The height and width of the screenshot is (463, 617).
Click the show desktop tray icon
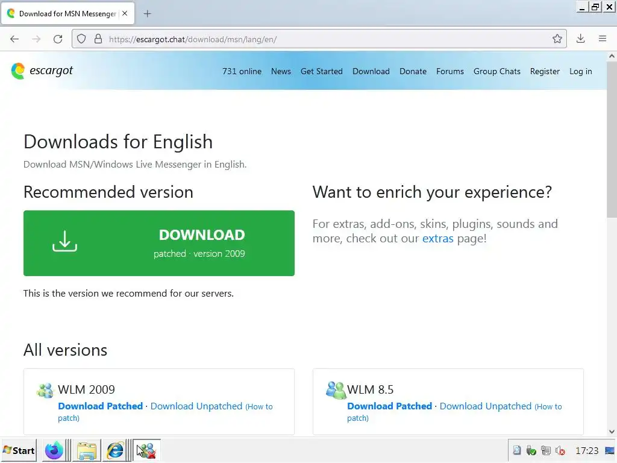click(x=610, y=450)
